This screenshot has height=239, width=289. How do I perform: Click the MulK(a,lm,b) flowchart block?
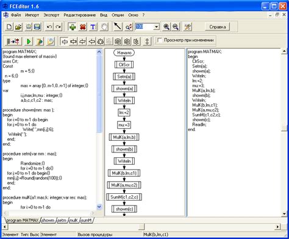124,137
